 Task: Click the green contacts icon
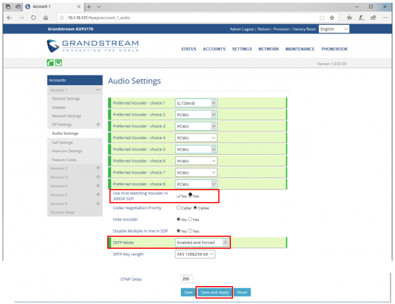[59, 63]
